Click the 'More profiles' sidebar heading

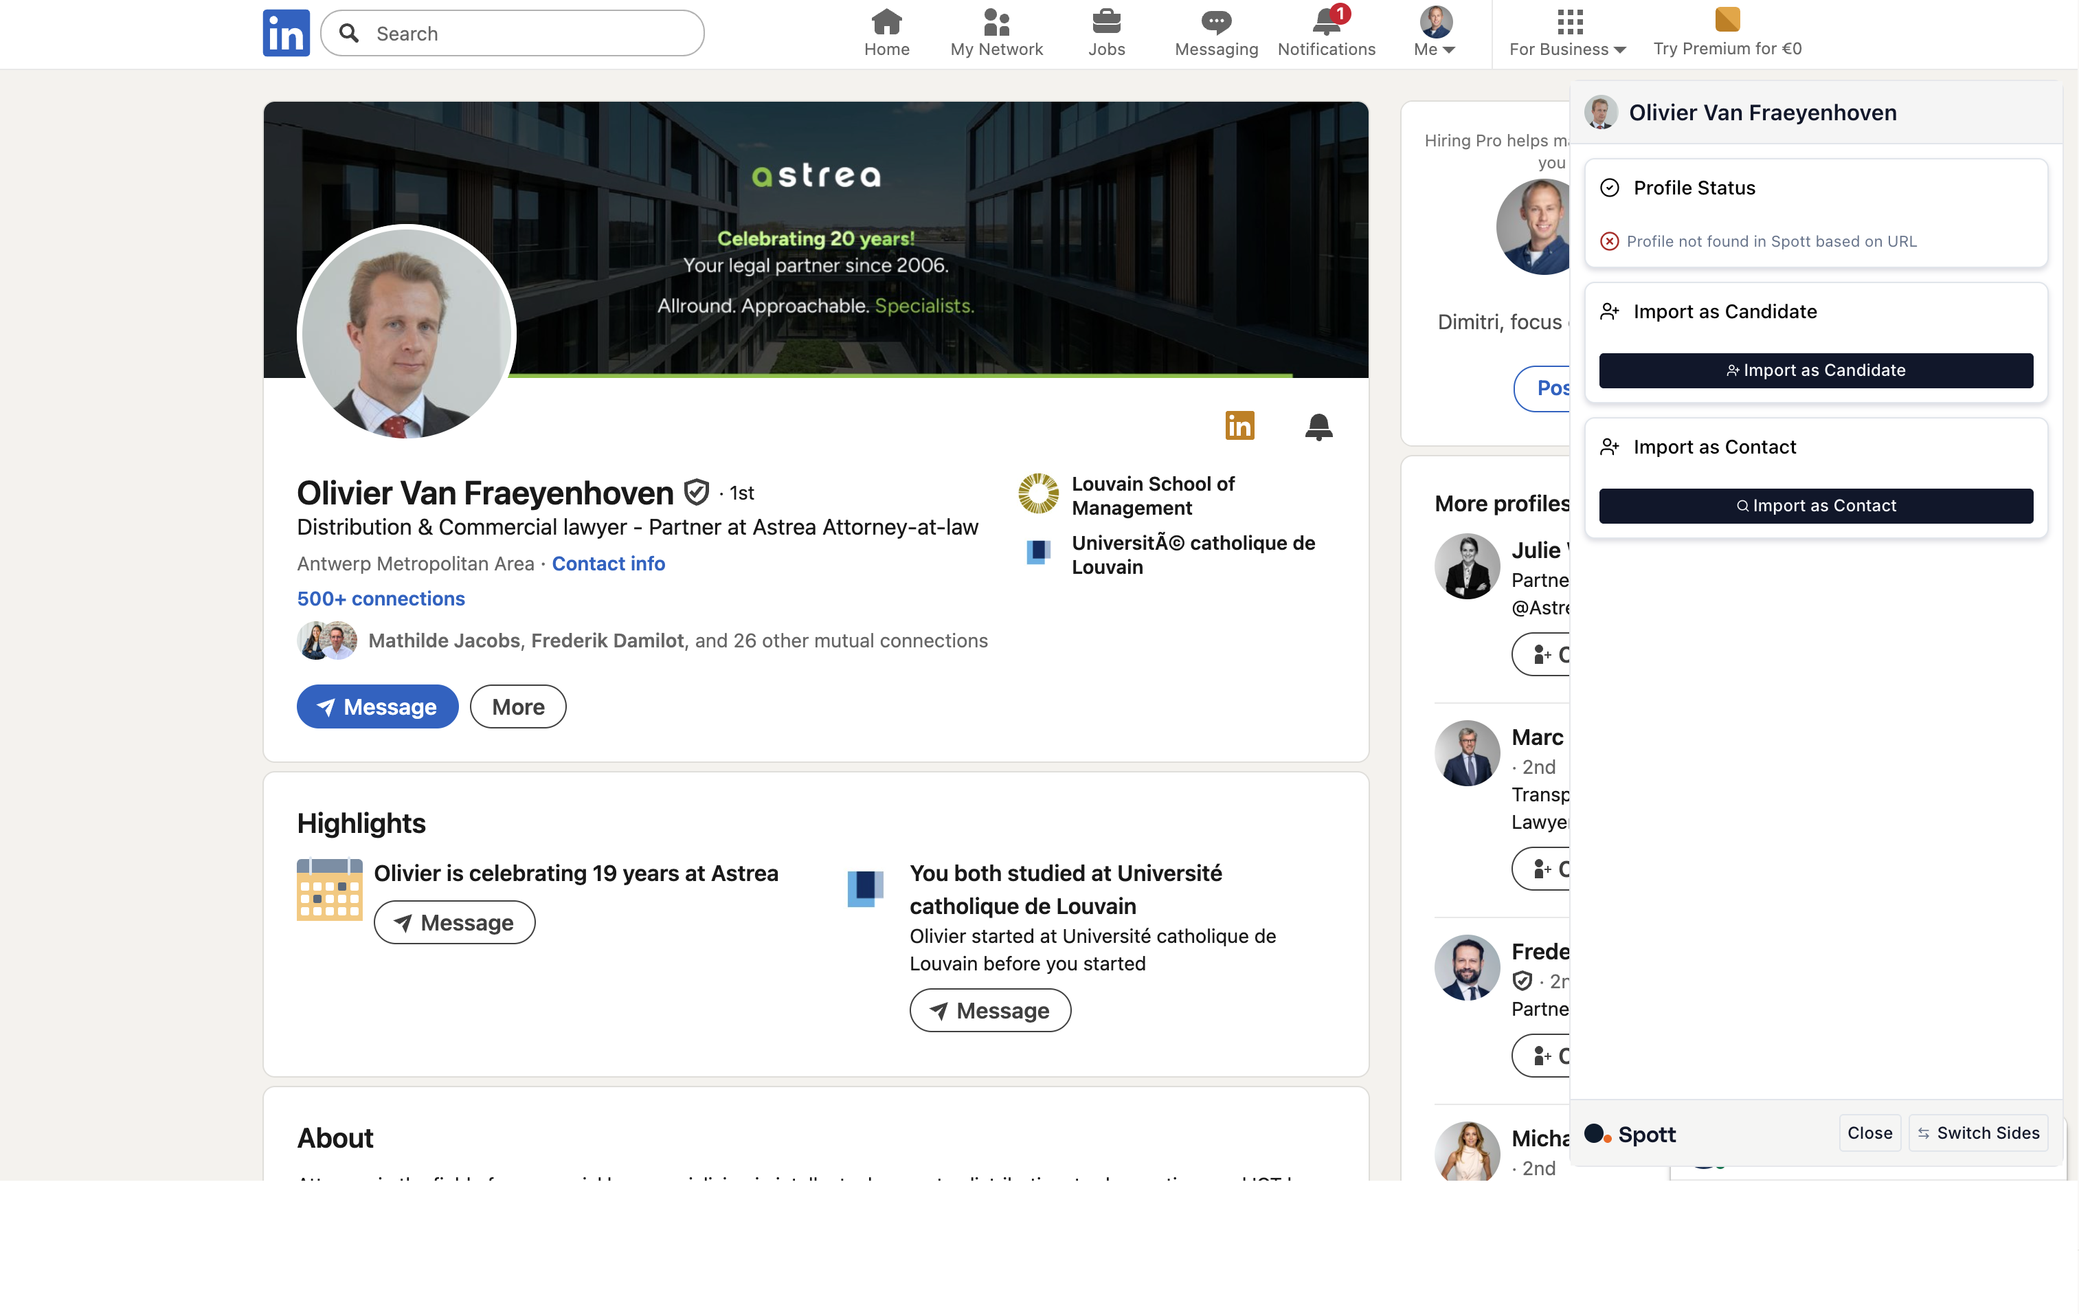tap(1503, 503)
